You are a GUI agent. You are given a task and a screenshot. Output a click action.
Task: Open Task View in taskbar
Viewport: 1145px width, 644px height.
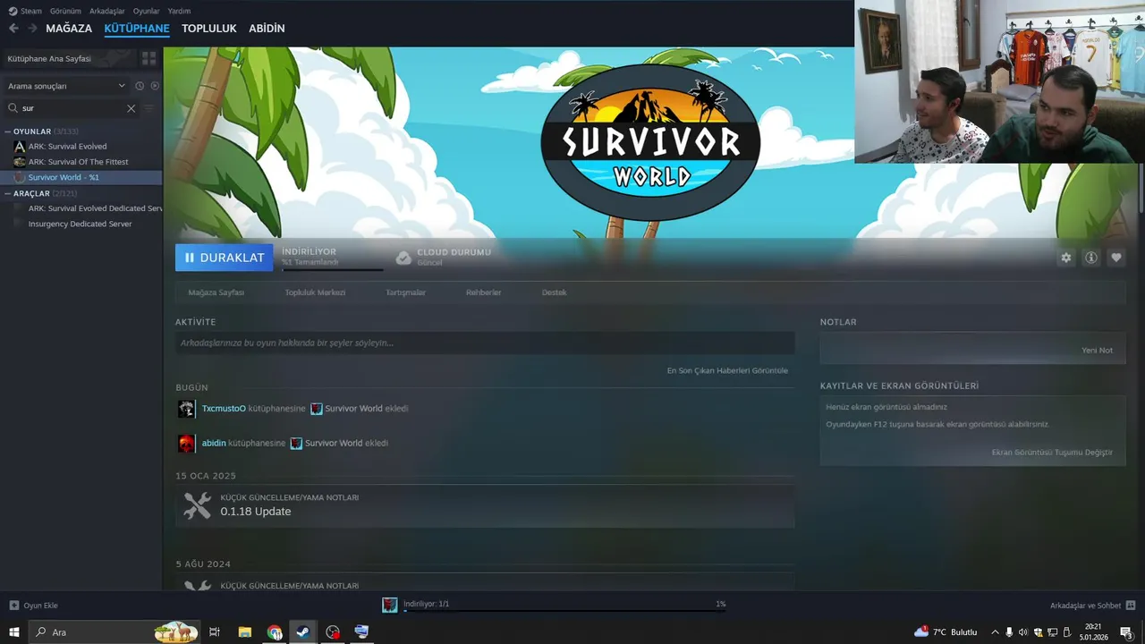point(215,632)
